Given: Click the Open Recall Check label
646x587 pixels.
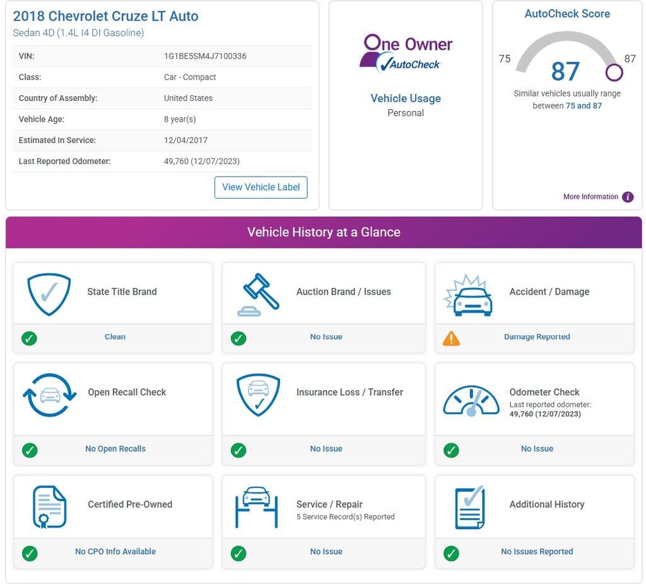Looking at the screenshot, I should coord(127,392).
